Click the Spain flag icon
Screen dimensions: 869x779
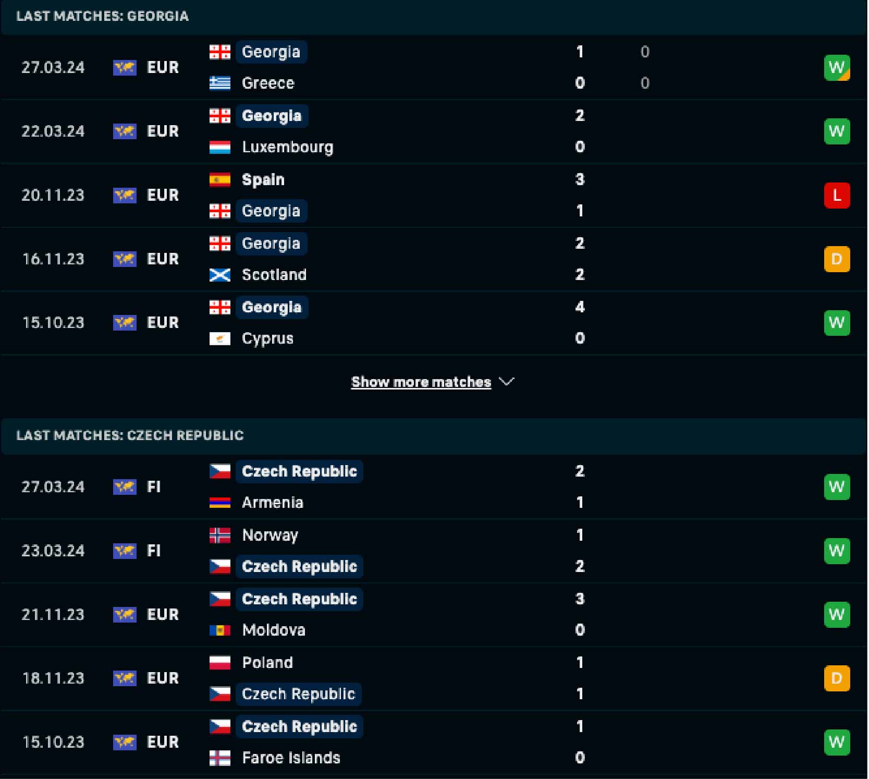(219, 180)
